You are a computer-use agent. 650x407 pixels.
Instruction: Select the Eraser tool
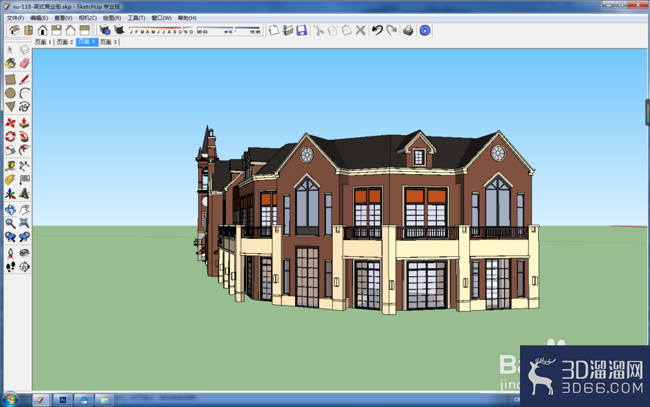25,64
